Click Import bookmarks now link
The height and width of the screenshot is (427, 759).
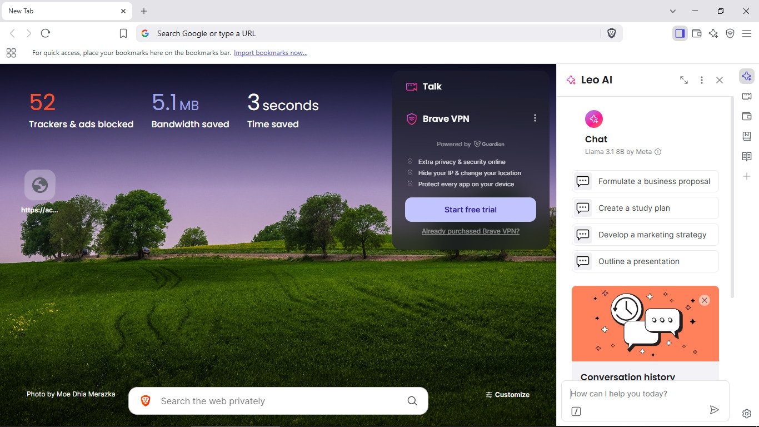(x=271, y=53)
